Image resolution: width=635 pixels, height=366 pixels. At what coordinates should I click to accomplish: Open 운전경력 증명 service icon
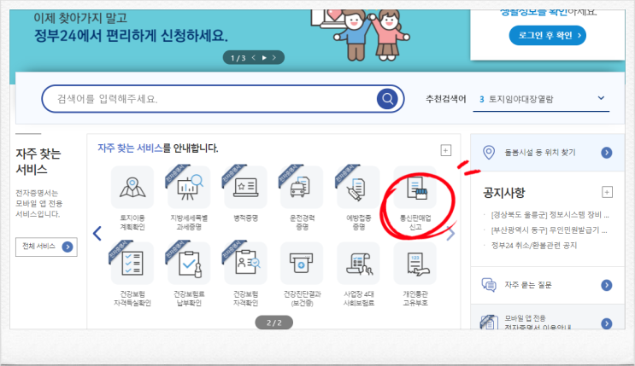[302, 188]
